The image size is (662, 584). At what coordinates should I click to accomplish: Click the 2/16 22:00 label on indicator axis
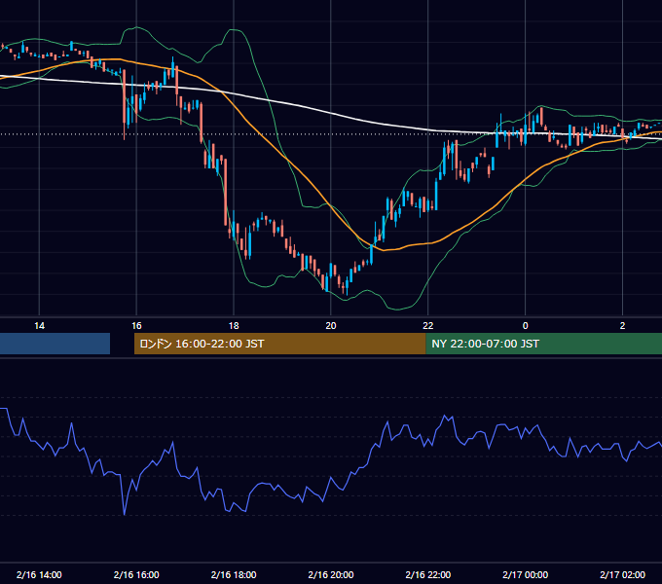[428, 574]
